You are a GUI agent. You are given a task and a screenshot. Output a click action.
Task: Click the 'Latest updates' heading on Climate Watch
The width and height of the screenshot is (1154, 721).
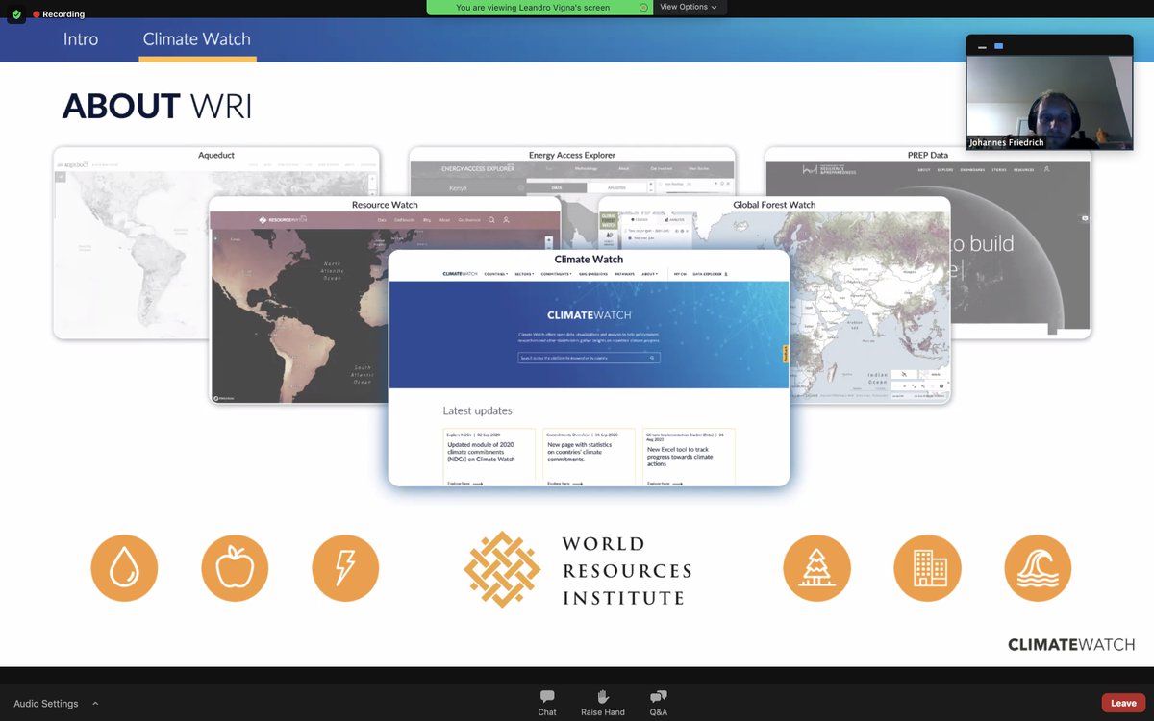(x=477, y=410)
